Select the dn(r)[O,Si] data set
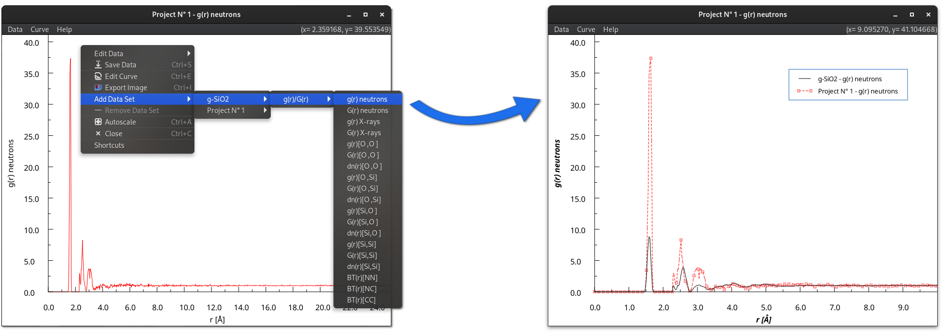The width and height of the screenshot is (944, 334). pos(364,200)
